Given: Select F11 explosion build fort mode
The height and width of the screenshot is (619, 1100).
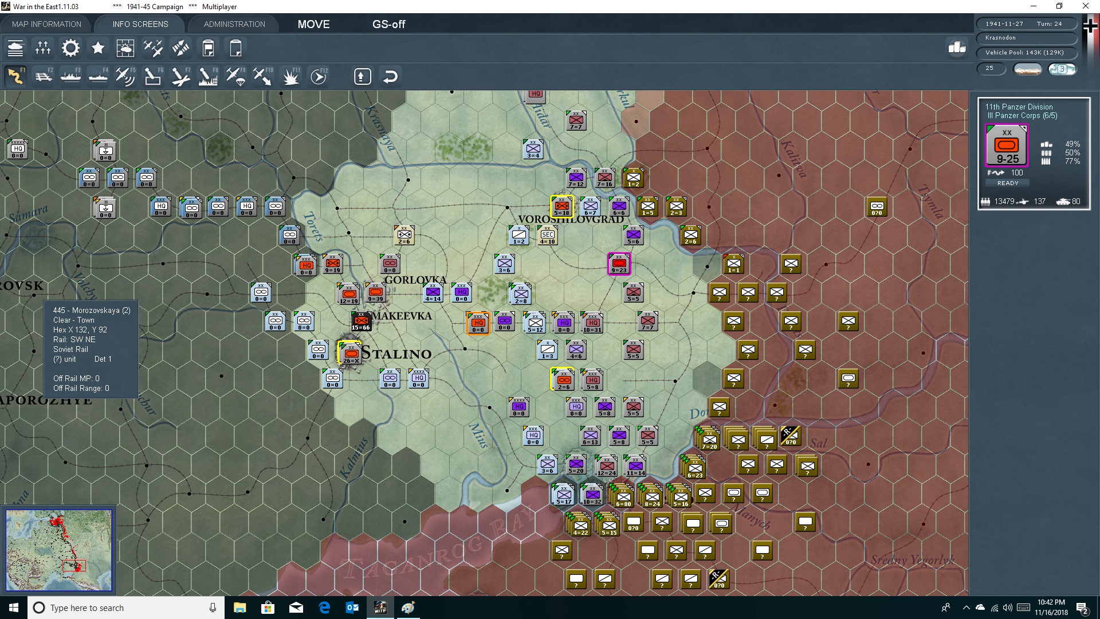Looking at the screenshot, I should [x=290, y=76].
